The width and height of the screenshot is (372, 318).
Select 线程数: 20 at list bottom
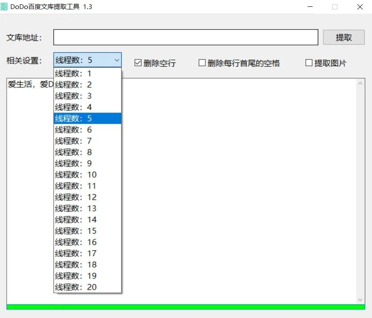tap(87, 287)
